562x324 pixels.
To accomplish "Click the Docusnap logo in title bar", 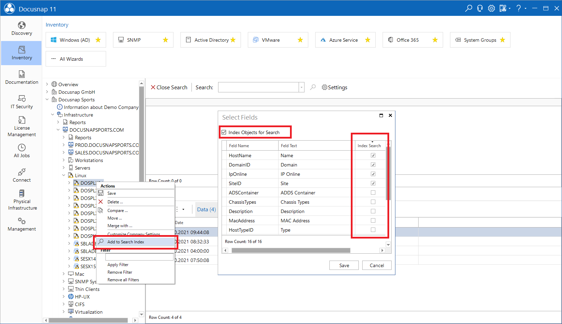I will click(9, 8).
